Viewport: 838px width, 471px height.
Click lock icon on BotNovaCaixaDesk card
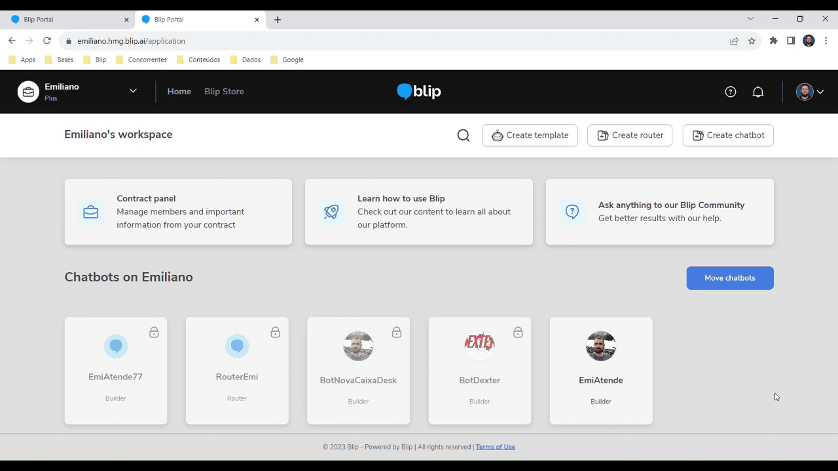[397, 332]
